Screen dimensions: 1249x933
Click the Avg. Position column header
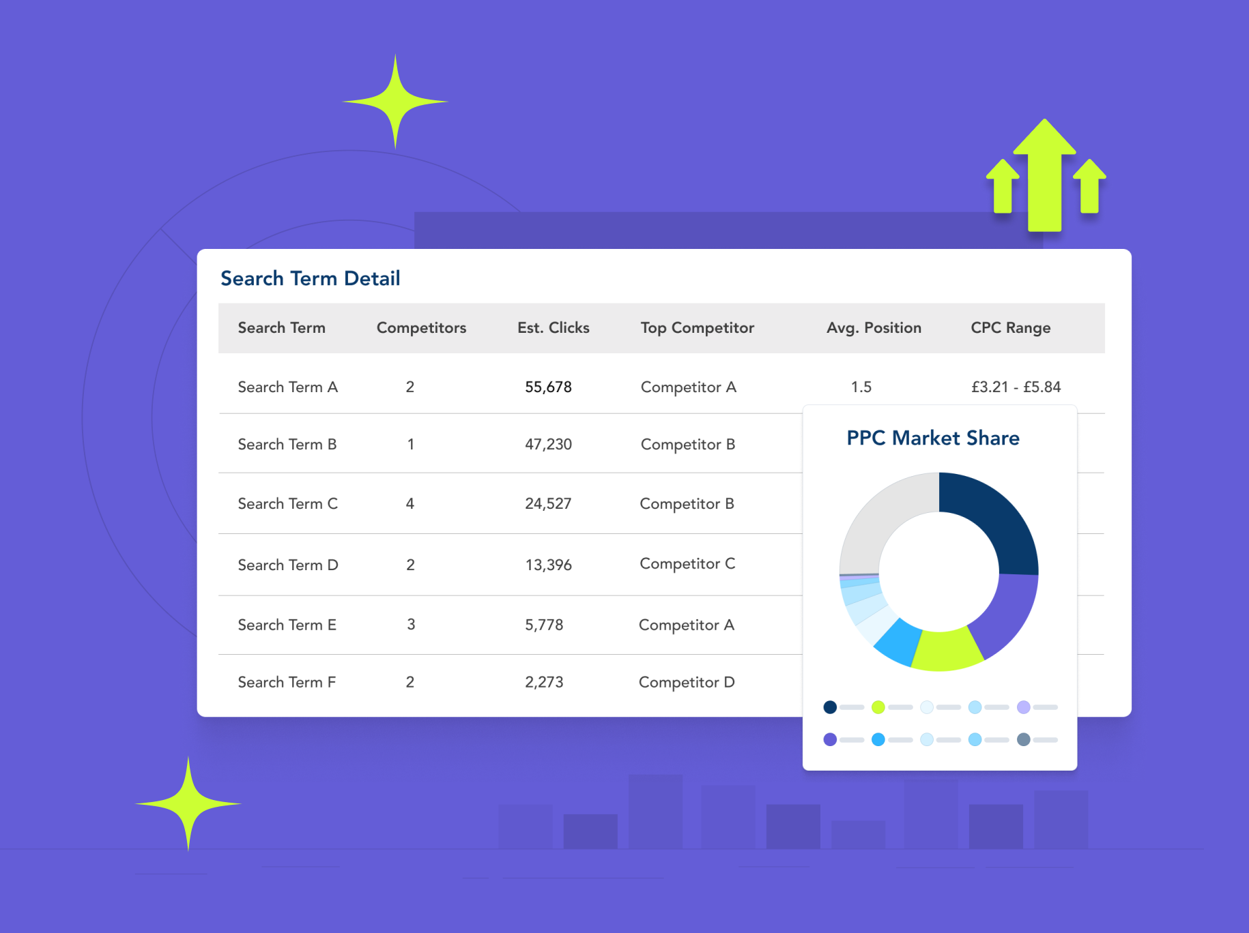pos(874,328)
